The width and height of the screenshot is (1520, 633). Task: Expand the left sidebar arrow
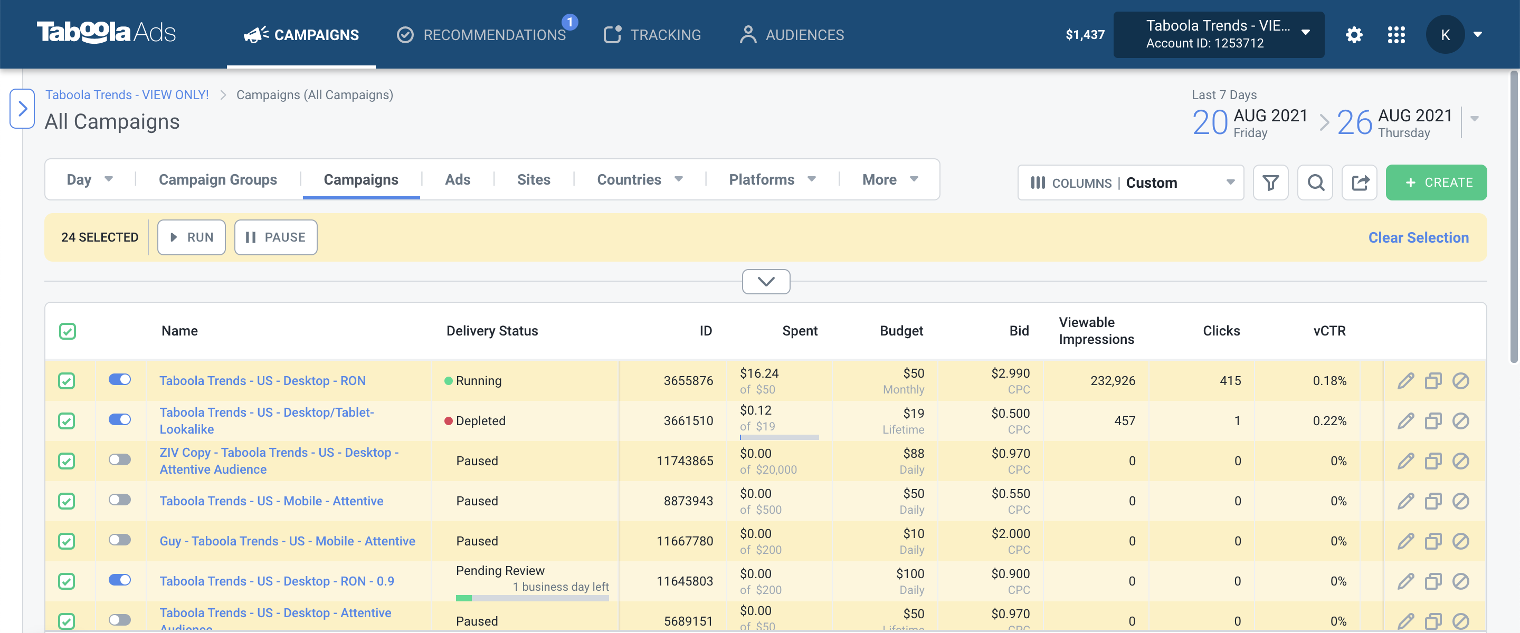(x=22, y=109)
